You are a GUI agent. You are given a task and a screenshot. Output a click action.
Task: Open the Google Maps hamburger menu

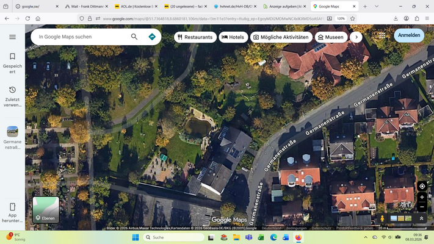(x=12, y=37)
